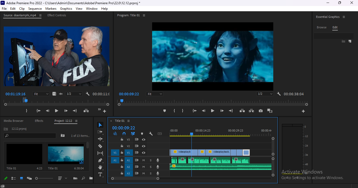Screen dimensions: 358x188
Task: Open Project 12.12 panel menu
Action: 76,121
